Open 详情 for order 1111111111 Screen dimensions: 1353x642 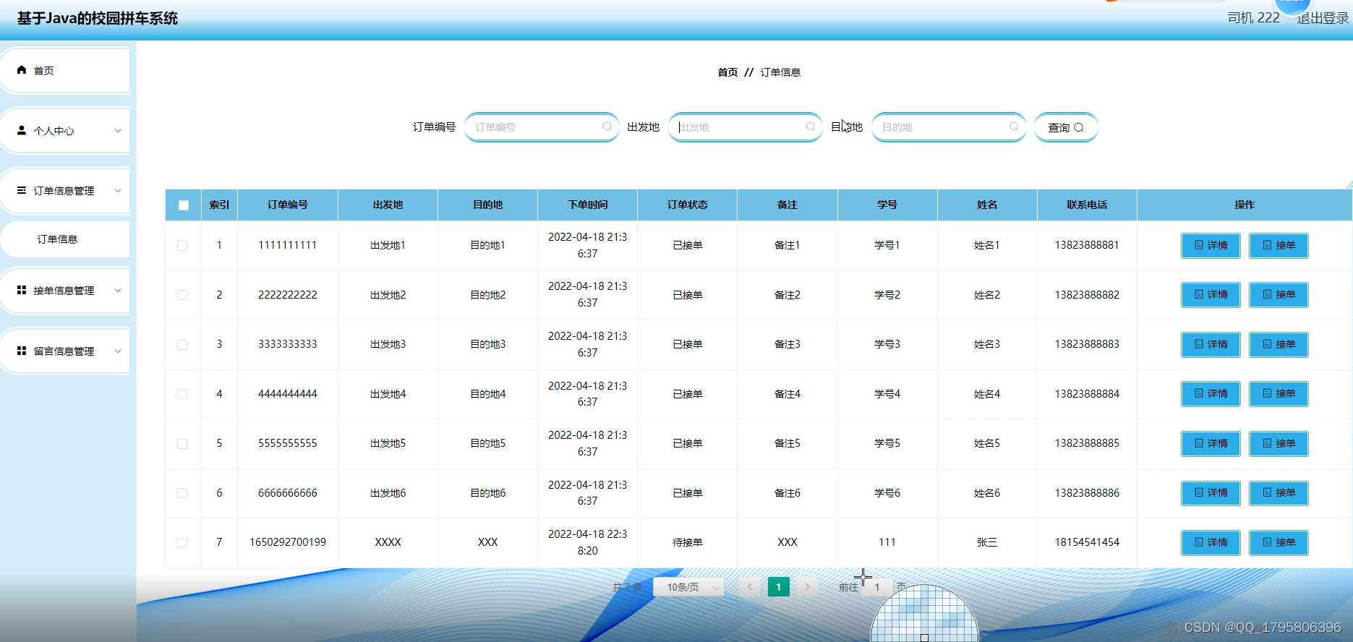click(1211, 246)
